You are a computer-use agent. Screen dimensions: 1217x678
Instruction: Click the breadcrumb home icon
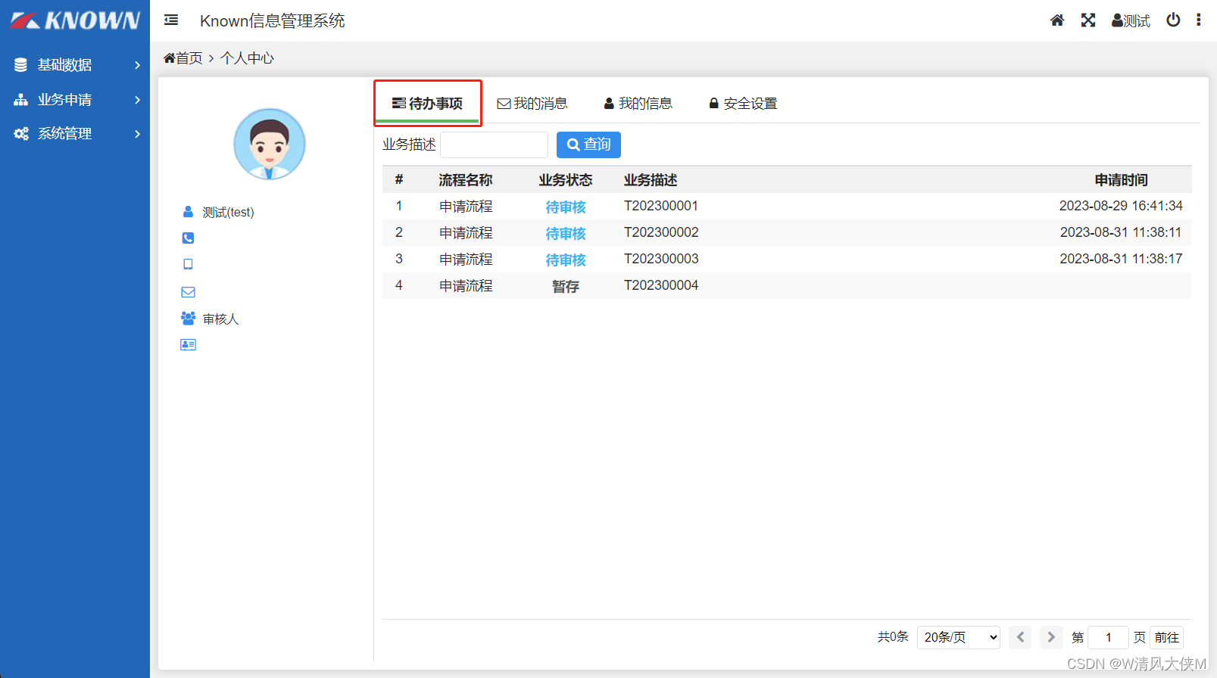point(170,58)
